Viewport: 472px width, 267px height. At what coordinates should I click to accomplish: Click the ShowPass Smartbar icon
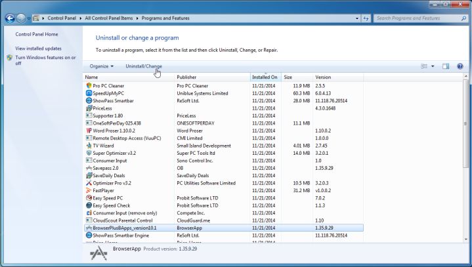pos(89,101)
